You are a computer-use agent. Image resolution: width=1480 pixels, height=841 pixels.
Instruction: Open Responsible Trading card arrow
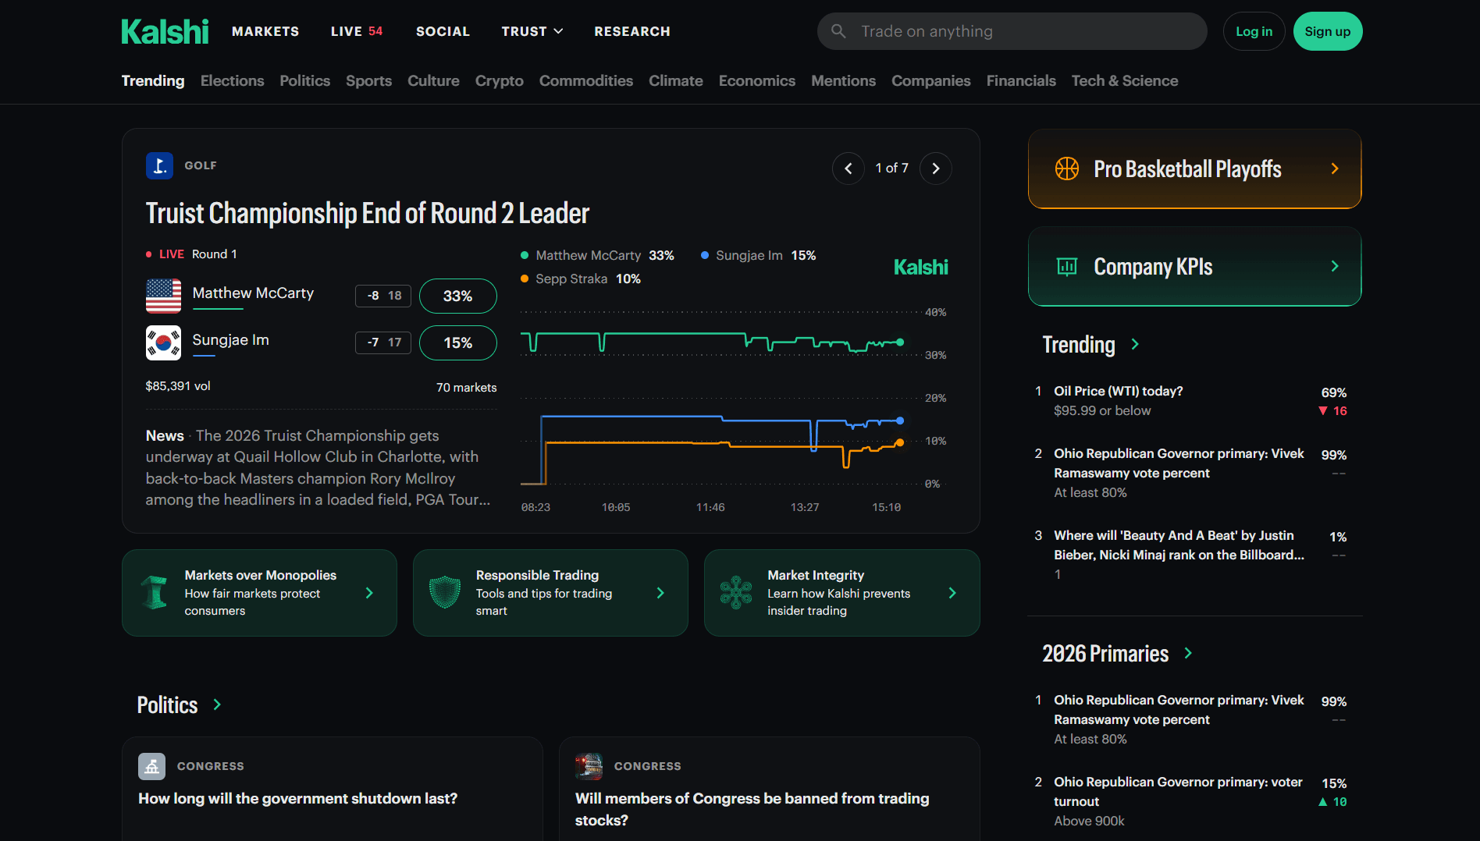(660, 593)
